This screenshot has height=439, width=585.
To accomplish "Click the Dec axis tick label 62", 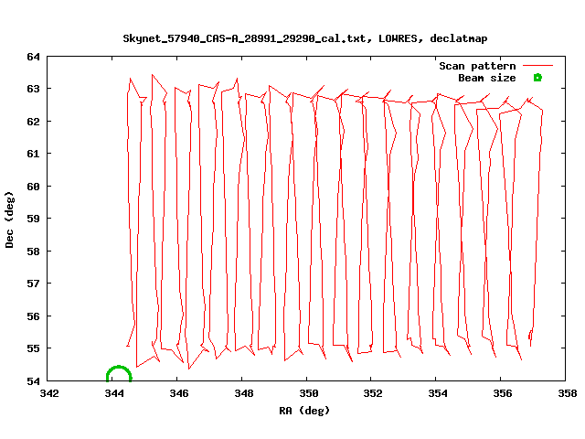I will point(33,122).
